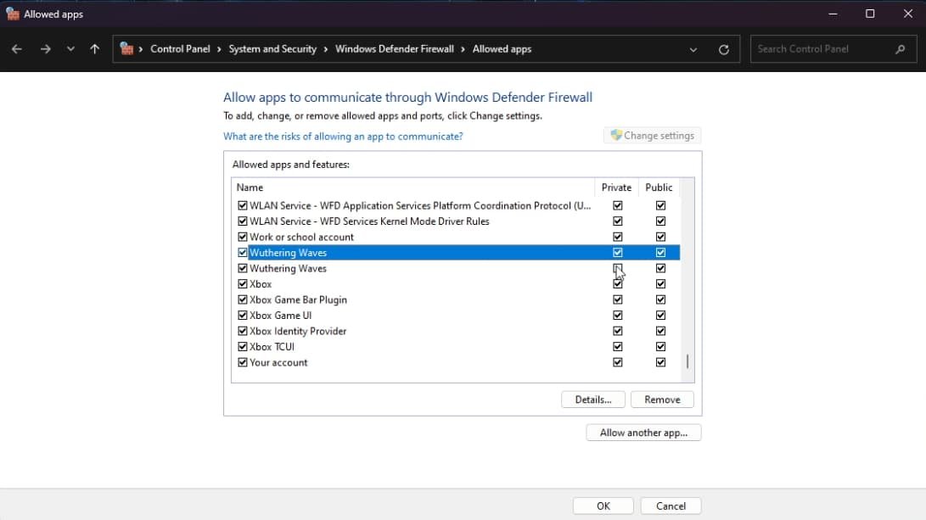Click the shield icon on Change settings
Viewport: 926px width, 520px height.
(616, 135)
